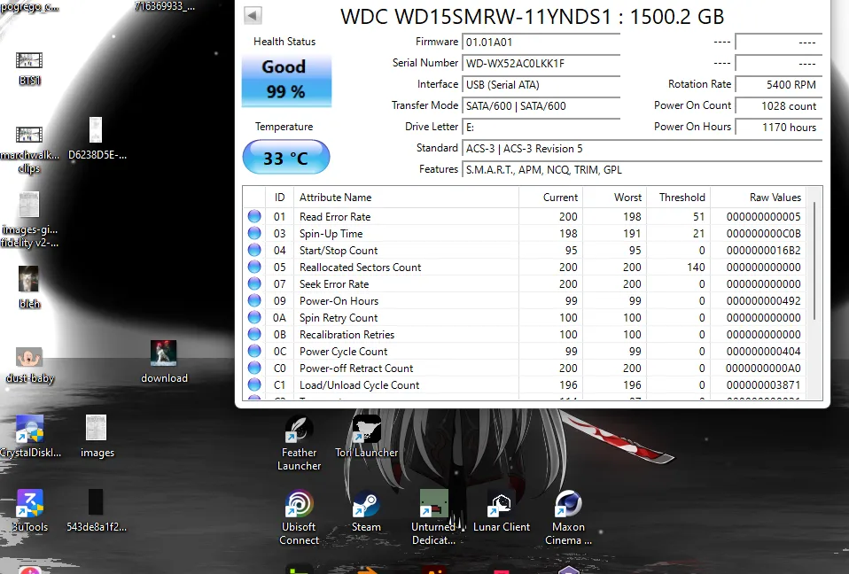Click the status circle for Power Cycle Count
Image resolution: width=849 pixels, height=574 pixels.
click(x=254, y=351)
